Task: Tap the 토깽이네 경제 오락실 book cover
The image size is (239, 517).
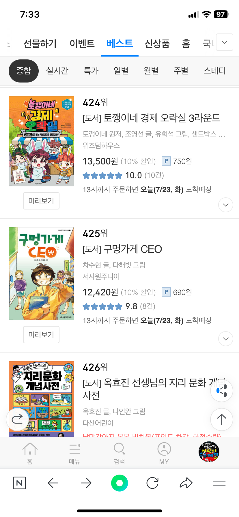Action: [41, 141]
